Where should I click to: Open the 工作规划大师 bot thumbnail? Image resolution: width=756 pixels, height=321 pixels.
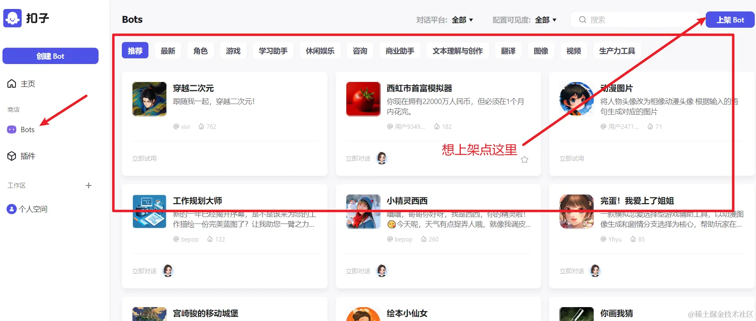(x=149, y=211)
